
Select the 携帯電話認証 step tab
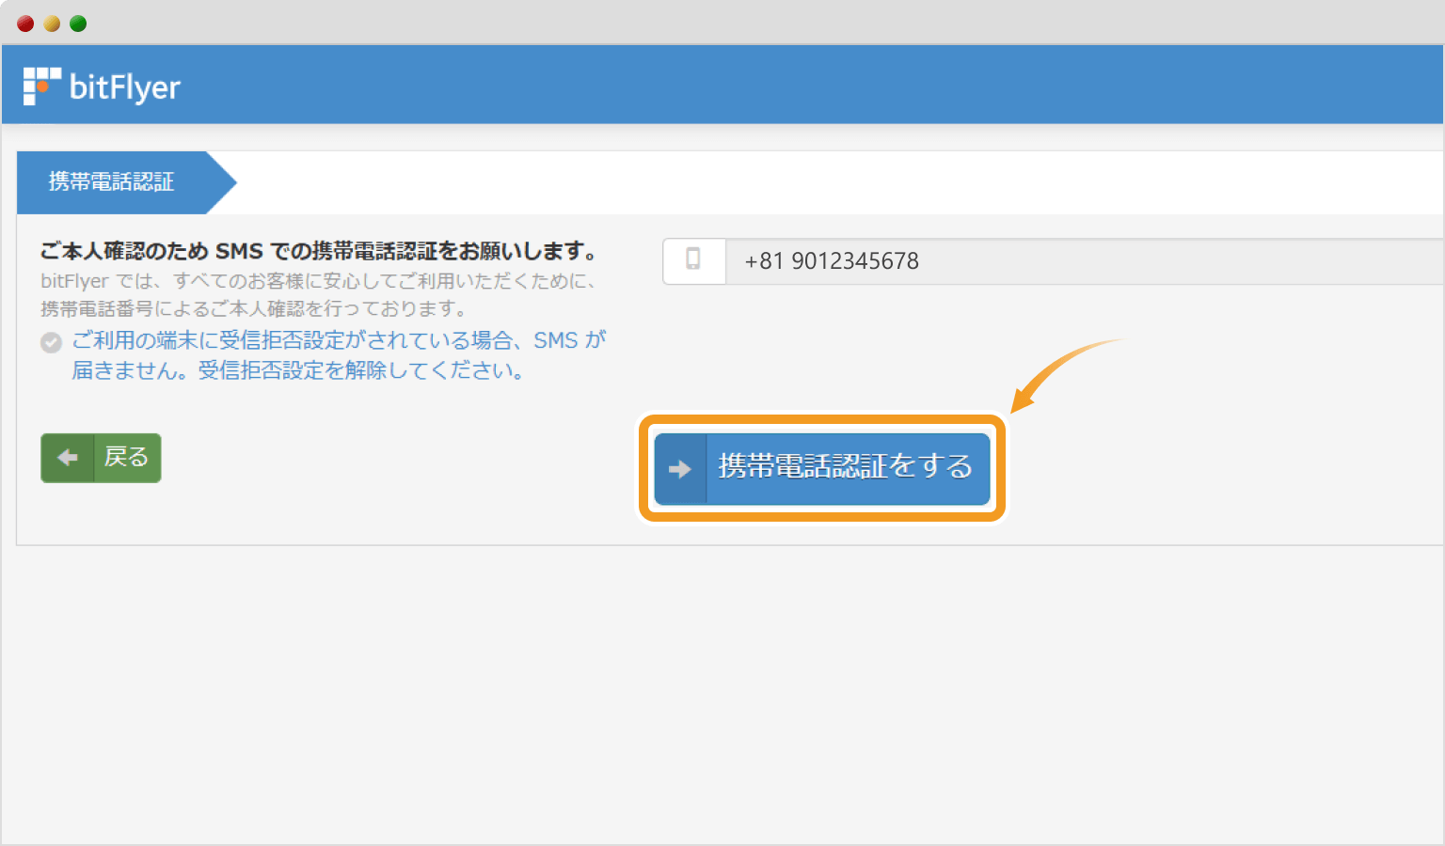coord(113,181)
